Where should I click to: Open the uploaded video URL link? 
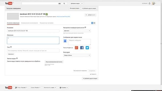tap(63, 16)
